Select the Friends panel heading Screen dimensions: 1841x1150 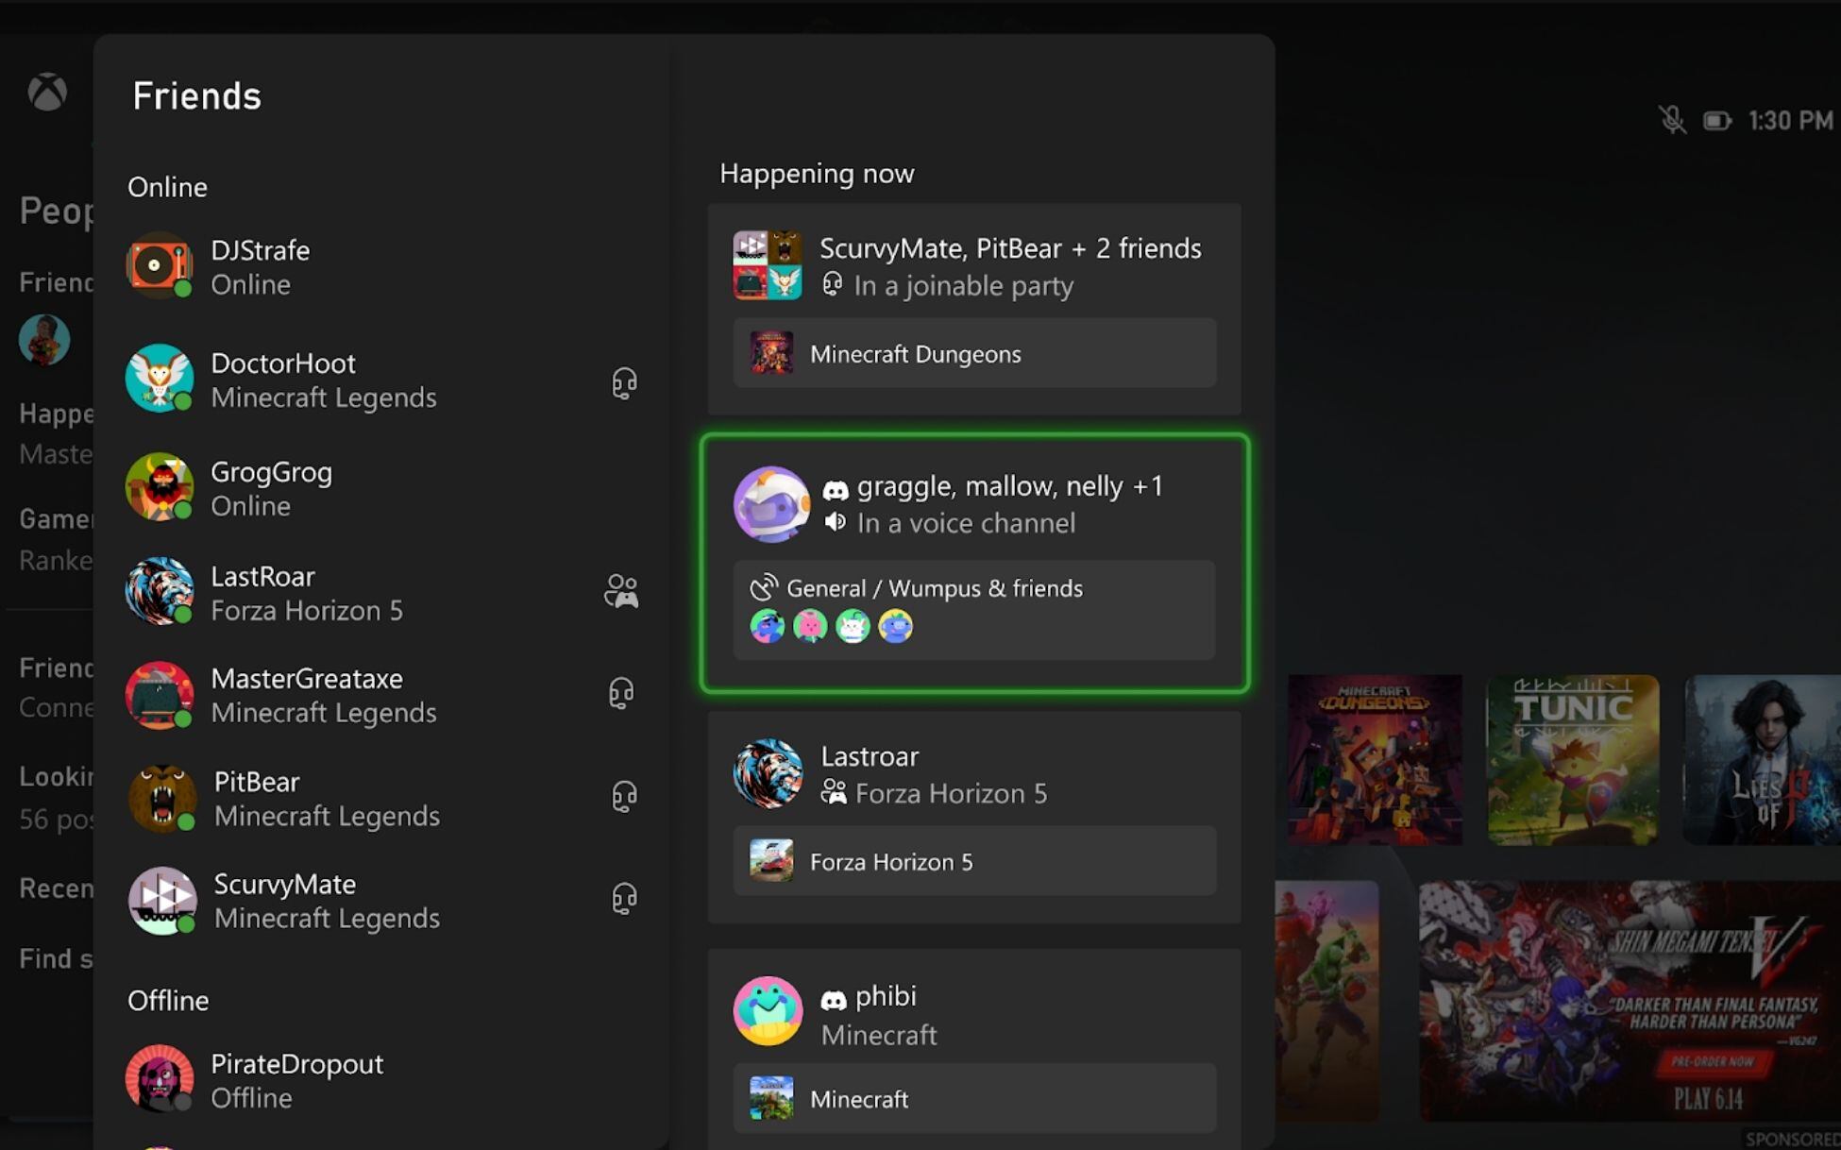click(x=195, y=95)
